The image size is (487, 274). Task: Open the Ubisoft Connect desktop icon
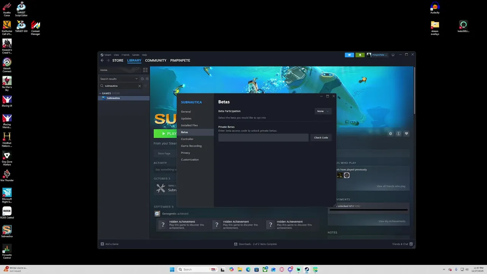pyautogui.click(x=7, y=65)
